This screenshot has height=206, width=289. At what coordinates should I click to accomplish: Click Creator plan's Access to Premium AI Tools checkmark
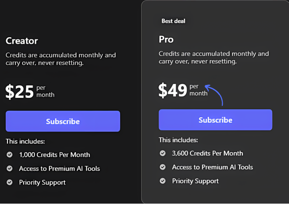10,169
